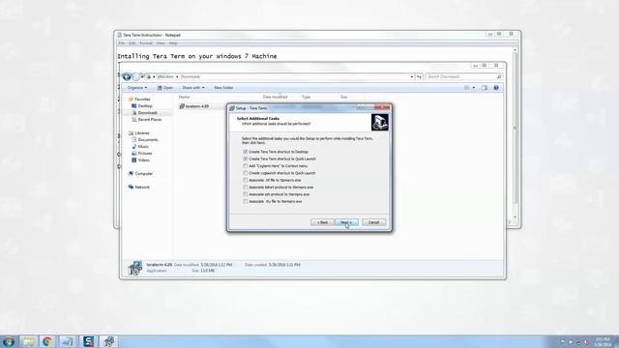Click the Snagit taskbar icon
Viewport: 619px width, 348px height.
click(x=88, y=341)
